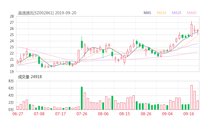202x120 pixels.
Task: Click the 09-16 date label
Action: [x=189, y=114]
